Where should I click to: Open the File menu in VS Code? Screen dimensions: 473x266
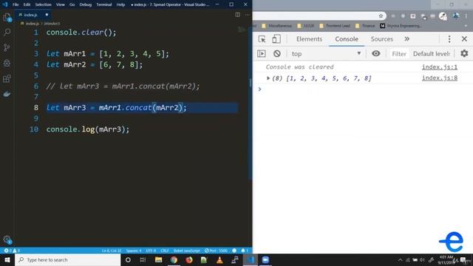click(x=16, y=4)
